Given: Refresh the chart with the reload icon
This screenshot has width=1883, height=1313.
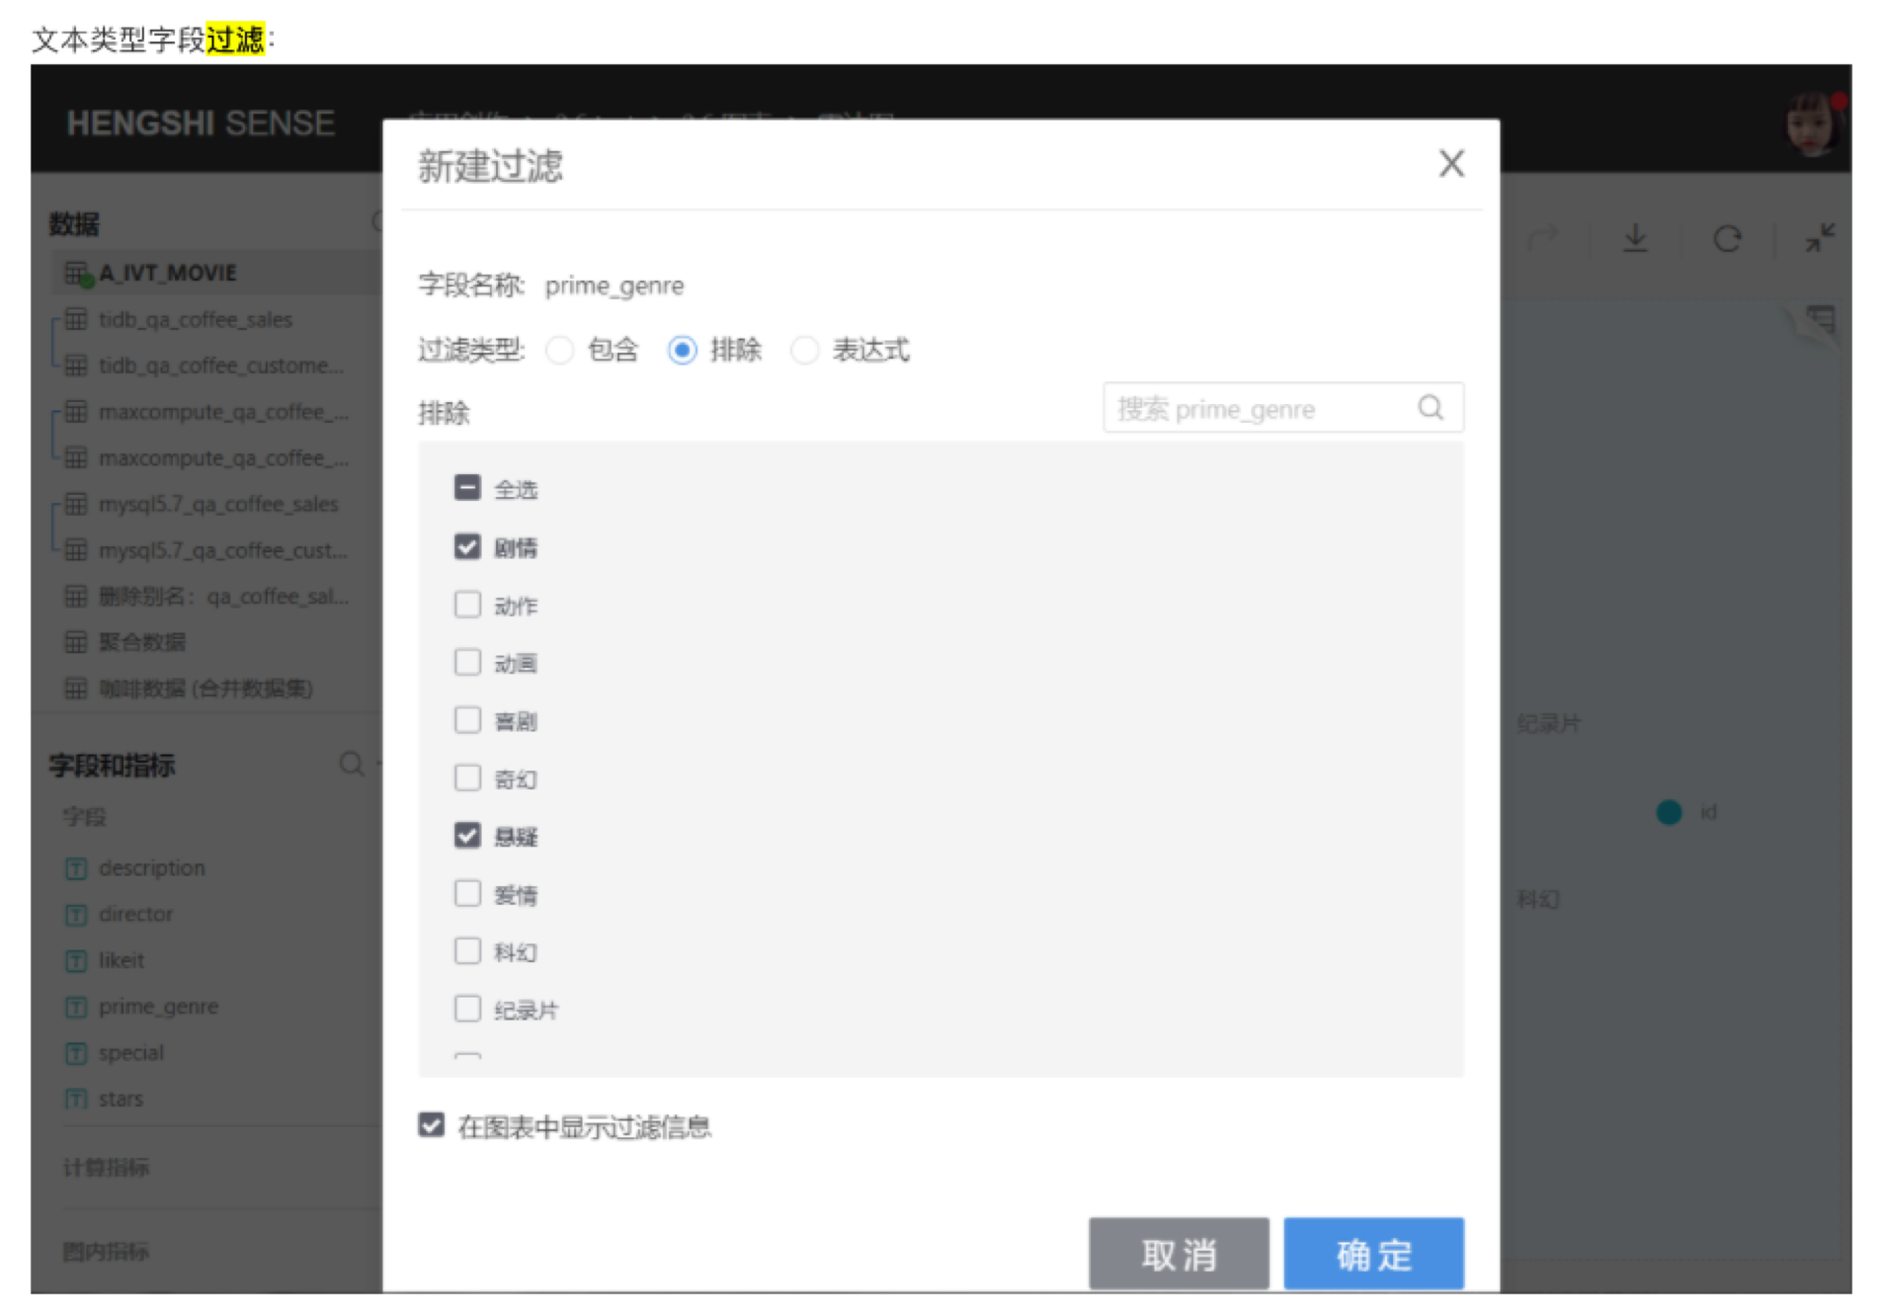Looking at the screenshot, I should pos(1727,239).
